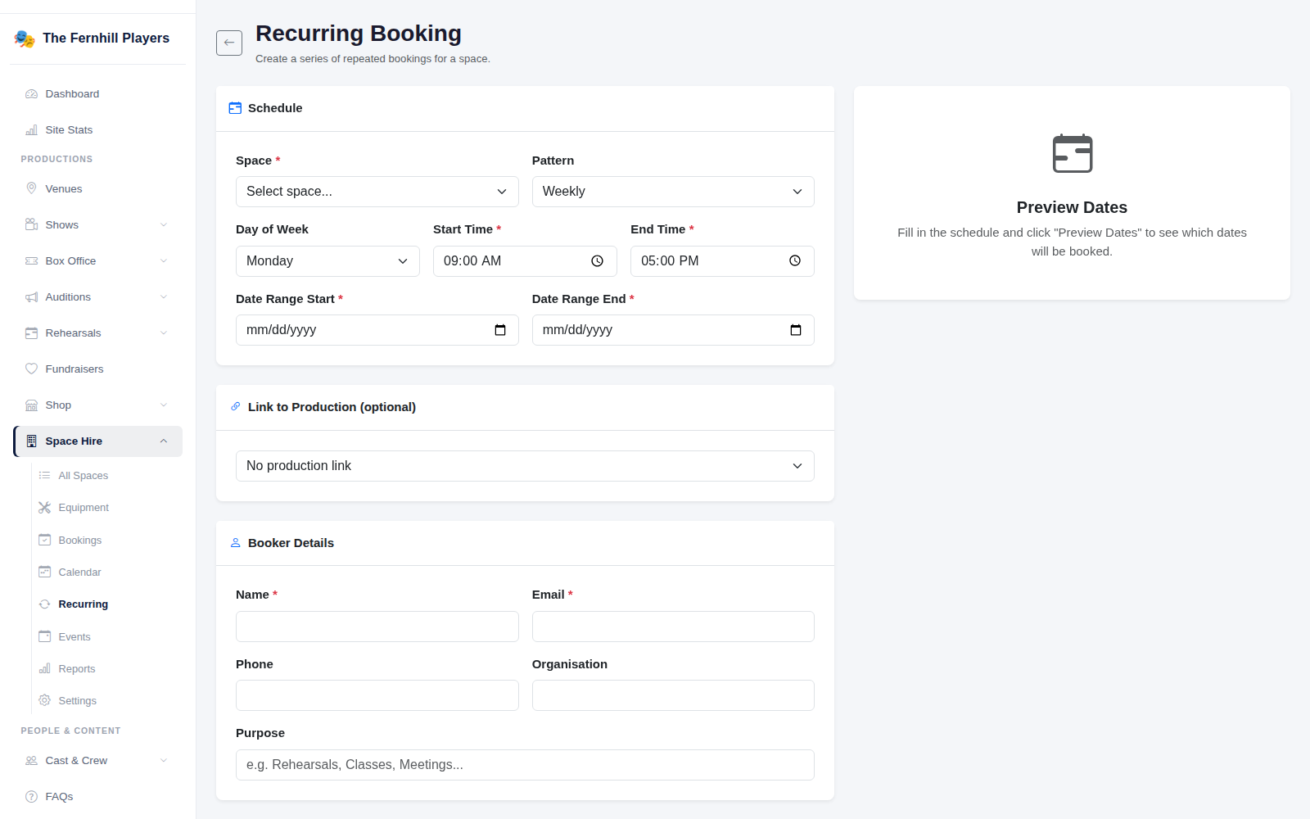Click the Dashboard gauge icon
Viewport: 1310px width, 819px height.
(32, 94)
